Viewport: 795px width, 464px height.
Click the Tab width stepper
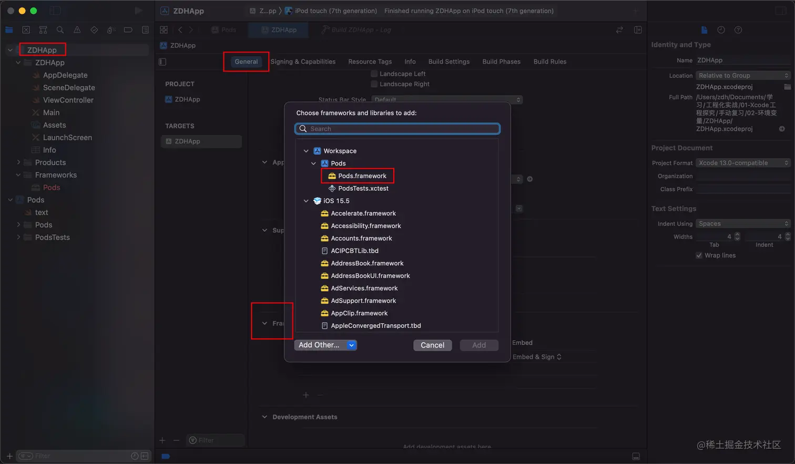pyautogui.click(x=737, y=236)
